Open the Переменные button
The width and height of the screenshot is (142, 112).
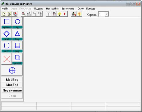click(12, 90)
